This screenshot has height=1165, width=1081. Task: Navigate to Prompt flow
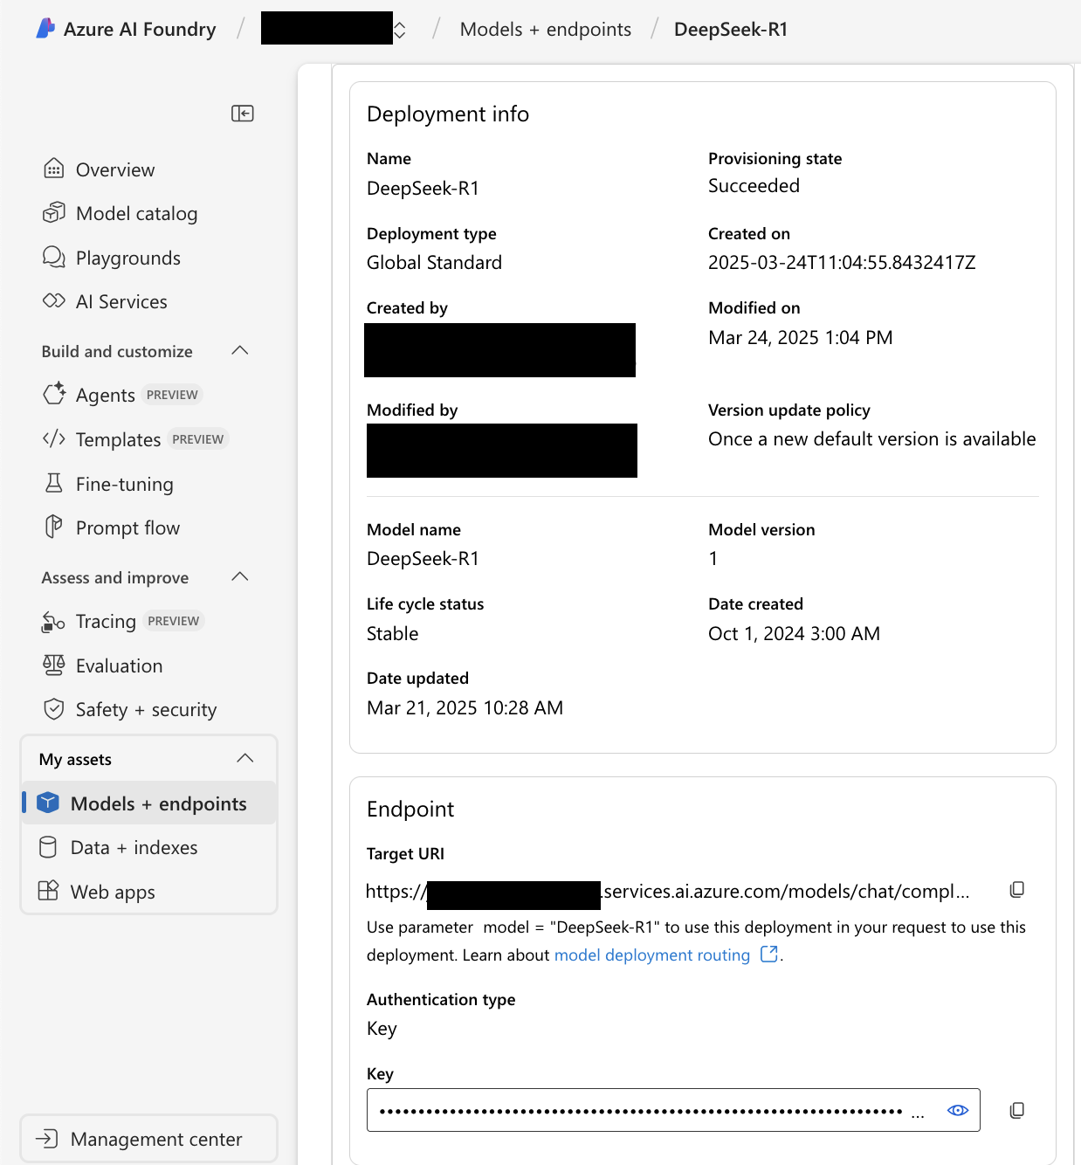(127, 527)
